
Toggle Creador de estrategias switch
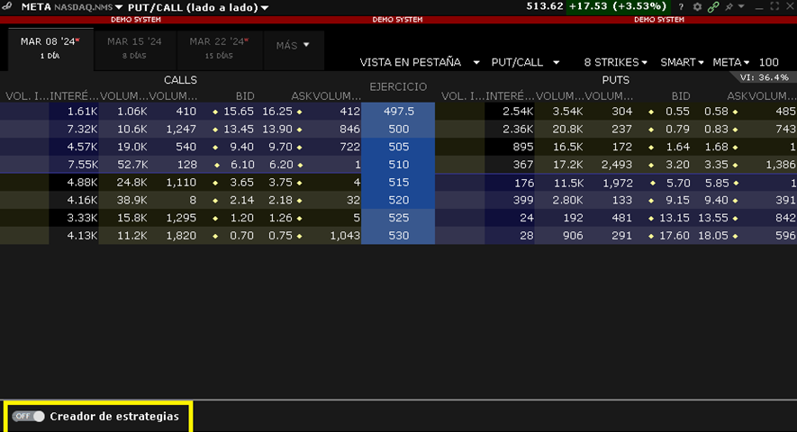click(29, 417)
